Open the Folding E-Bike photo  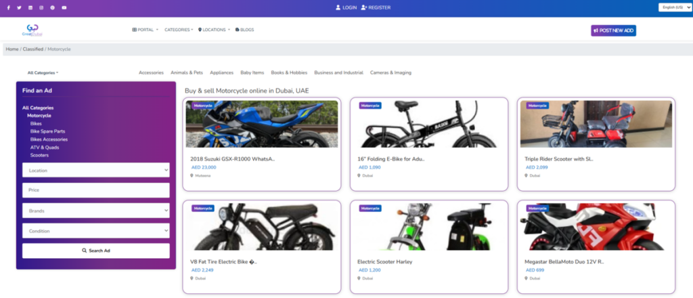pyautogui.click(x=428, y=124)
